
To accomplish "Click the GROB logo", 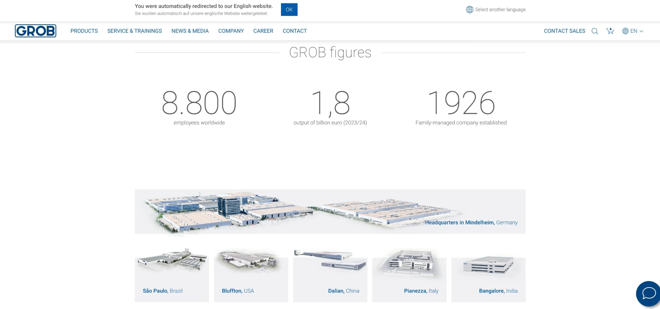I will coord(35,31).
